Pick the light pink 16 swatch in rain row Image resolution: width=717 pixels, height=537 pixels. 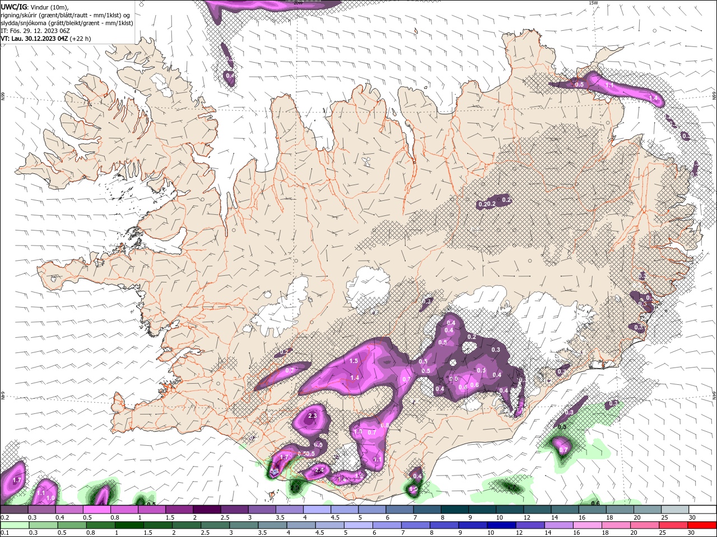[588, 525]
